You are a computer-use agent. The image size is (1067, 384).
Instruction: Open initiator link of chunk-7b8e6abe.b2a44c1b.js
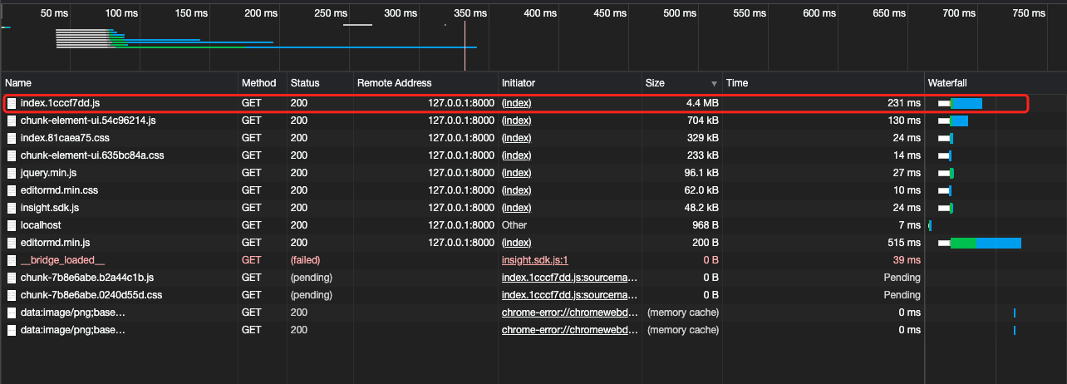click(569, 278)
